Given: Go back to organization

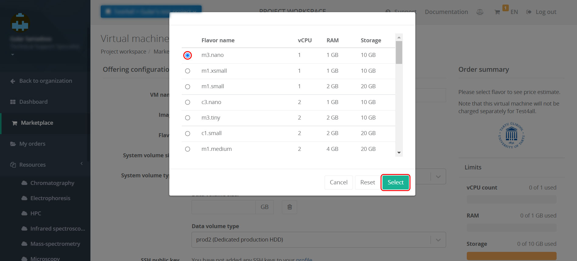Looking at the screenshot, I should [x=45, y=81].
